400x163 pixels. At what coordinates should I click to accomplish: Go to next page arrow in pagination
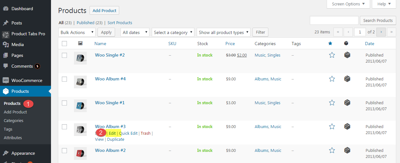pyautogui.click(x=381, y=32)
